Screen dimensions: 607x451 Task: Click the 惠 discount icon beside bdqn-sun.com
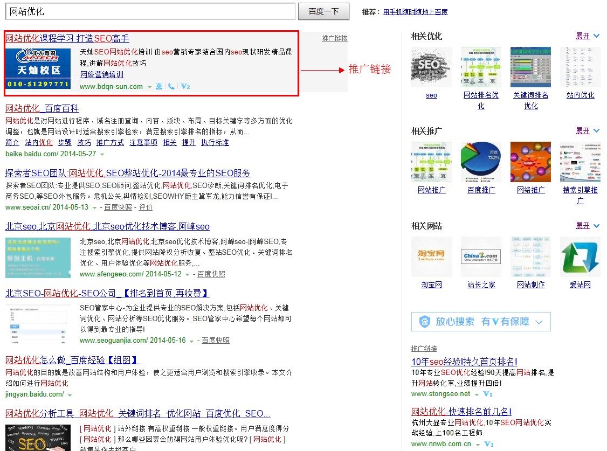(158, 86)
